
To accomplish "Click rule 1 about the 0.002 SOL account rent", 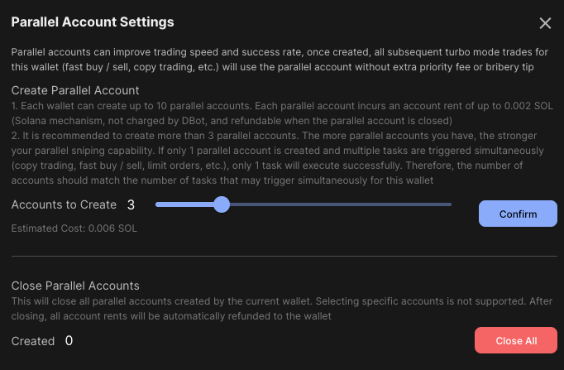I will point(282,113).
